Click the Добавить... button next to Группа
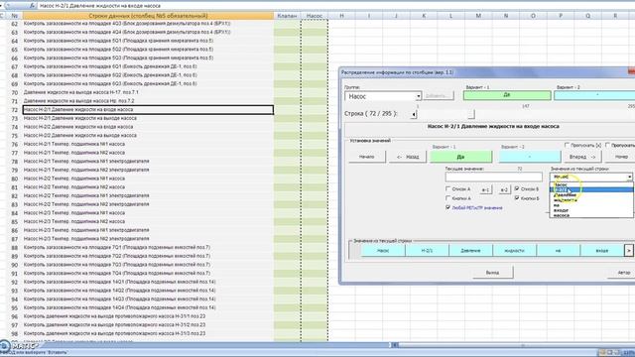The height and width of the screenshot is (357, 635). click(439, 96)
